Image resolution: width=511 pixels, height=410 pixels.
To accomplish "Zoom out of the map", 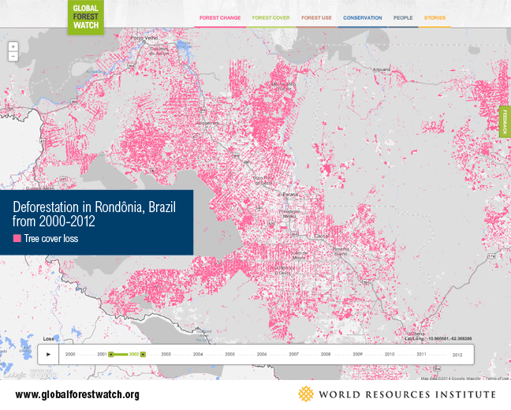I will (x=13, y=58).
